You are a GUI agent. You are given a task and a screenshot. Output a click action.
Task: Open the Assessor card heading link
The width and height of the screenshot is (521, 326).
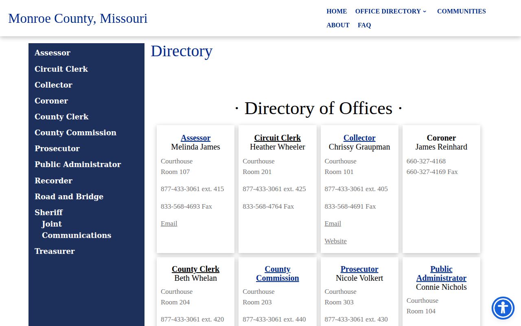coord(195,138)
